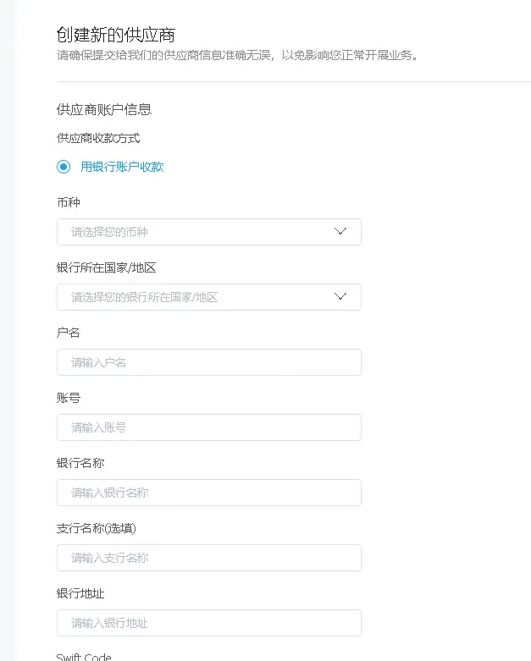Click the 支行名称(选填) field label
Viewport: 531px width, 661px height.
point(97,528)
